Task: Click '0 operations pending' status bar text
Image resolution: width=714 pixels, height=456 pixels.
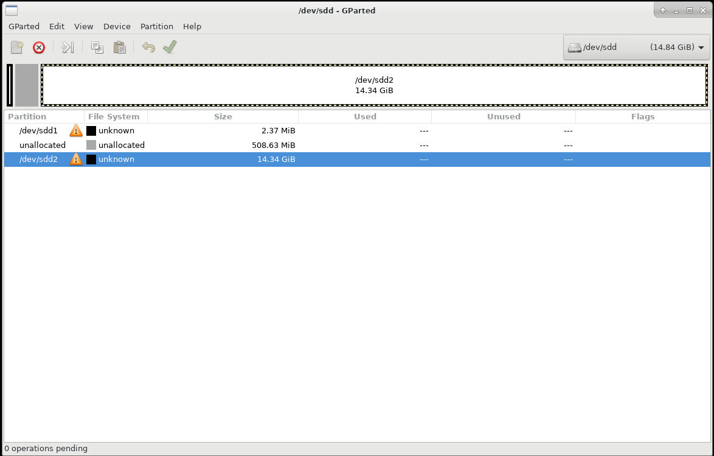Action: coord(46,448)
